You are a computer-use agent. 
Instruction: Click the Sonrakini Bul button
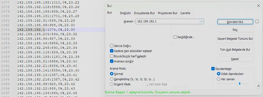(x=235, y=22)
